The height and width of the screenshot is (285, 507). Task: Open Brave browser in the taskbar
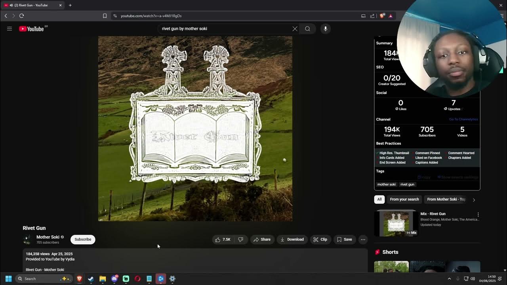pos(79,279)
